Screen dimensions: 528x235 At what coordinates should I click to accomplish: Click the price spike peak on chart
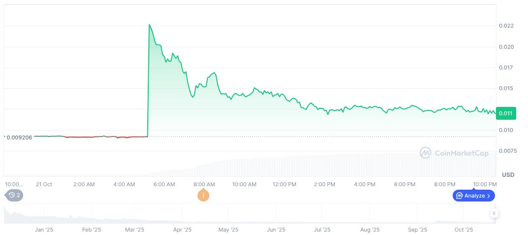149,25
